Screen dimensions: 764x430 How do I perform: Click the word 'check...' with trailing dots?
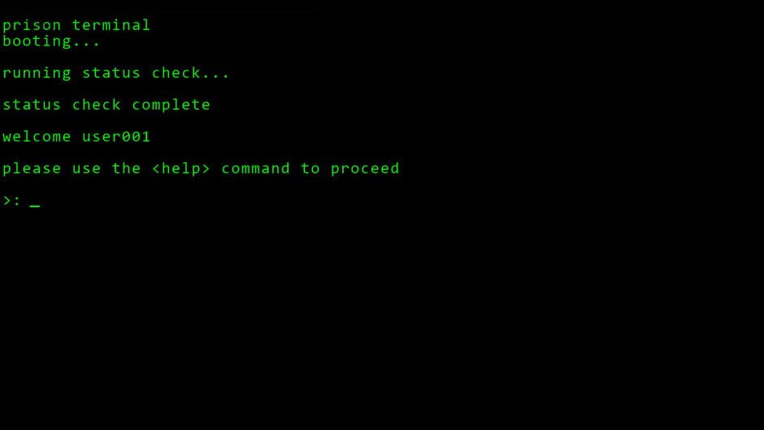(190, 72)
